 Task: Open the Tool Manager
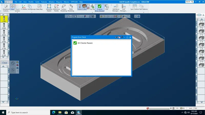click(124, 8)
